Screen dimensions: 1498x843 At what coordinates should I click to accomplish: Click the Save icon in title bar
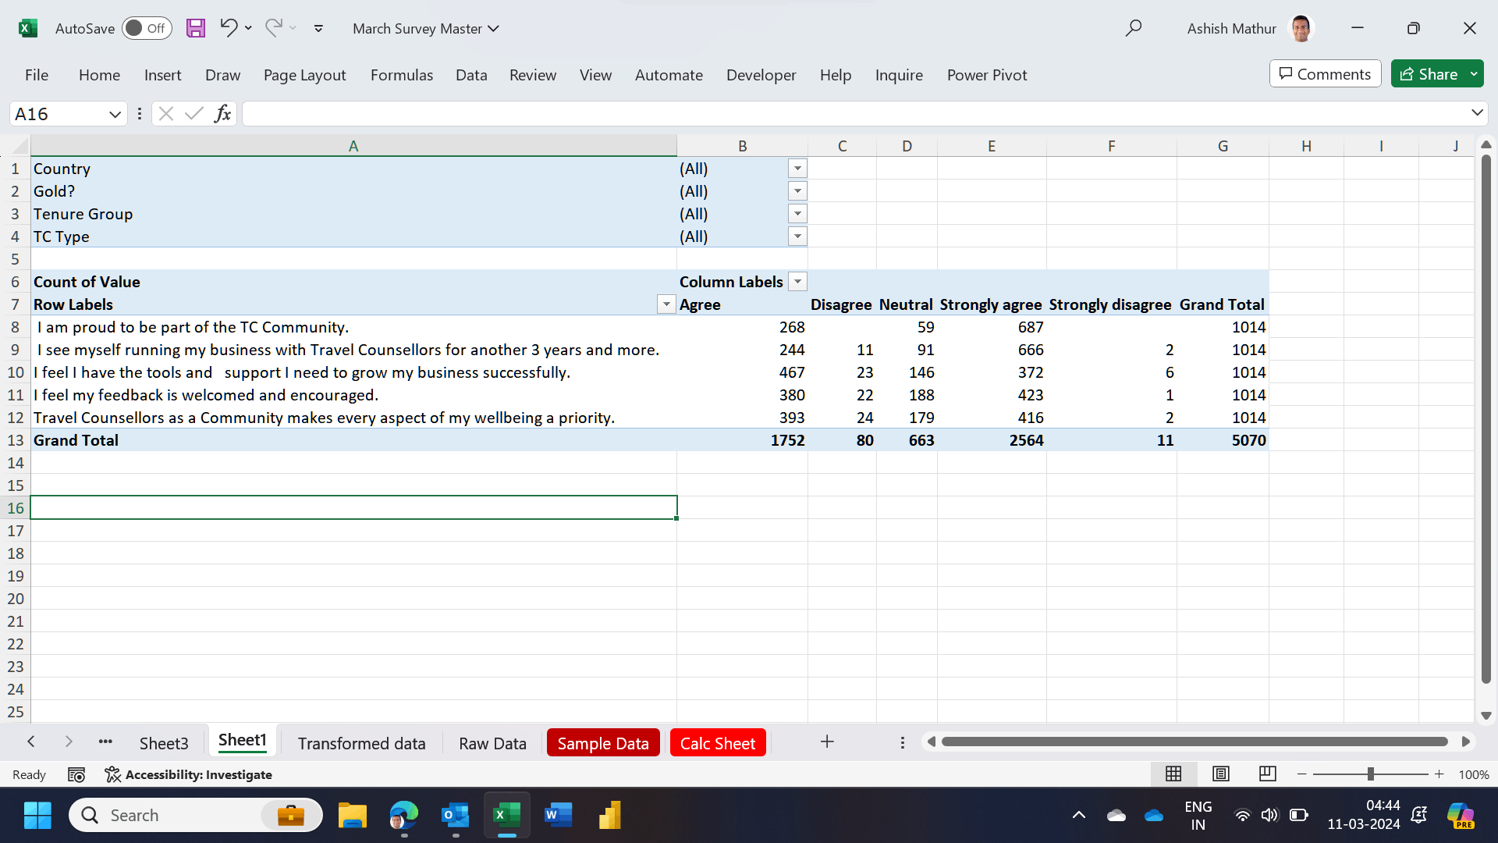(x=195, y=28)
